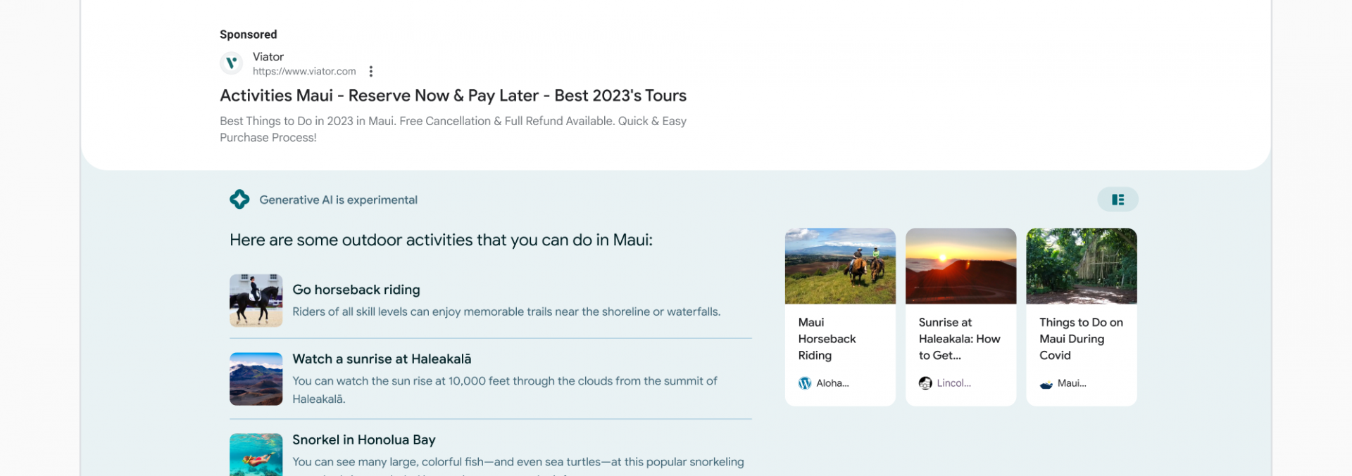Open the Activities Maui sponsored headline link
1352x476 pixels.
453,96
